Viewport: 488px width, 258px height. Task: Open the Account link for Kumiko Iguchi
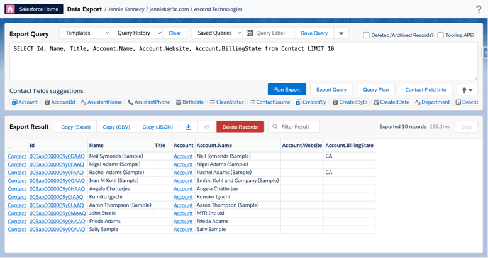[x=183, y=197]
